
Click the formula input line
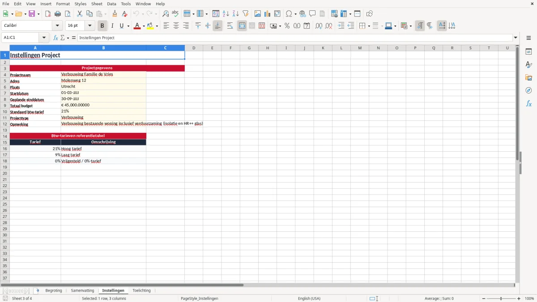(x=295, y=38)
